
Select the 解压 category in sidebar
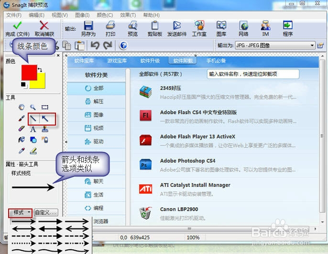(97, 102)
